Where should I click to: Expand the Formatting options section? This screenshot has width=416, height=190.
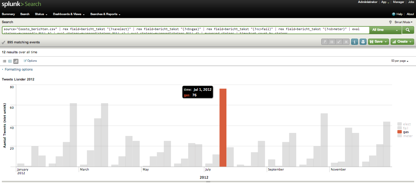[x=18, y=69]
